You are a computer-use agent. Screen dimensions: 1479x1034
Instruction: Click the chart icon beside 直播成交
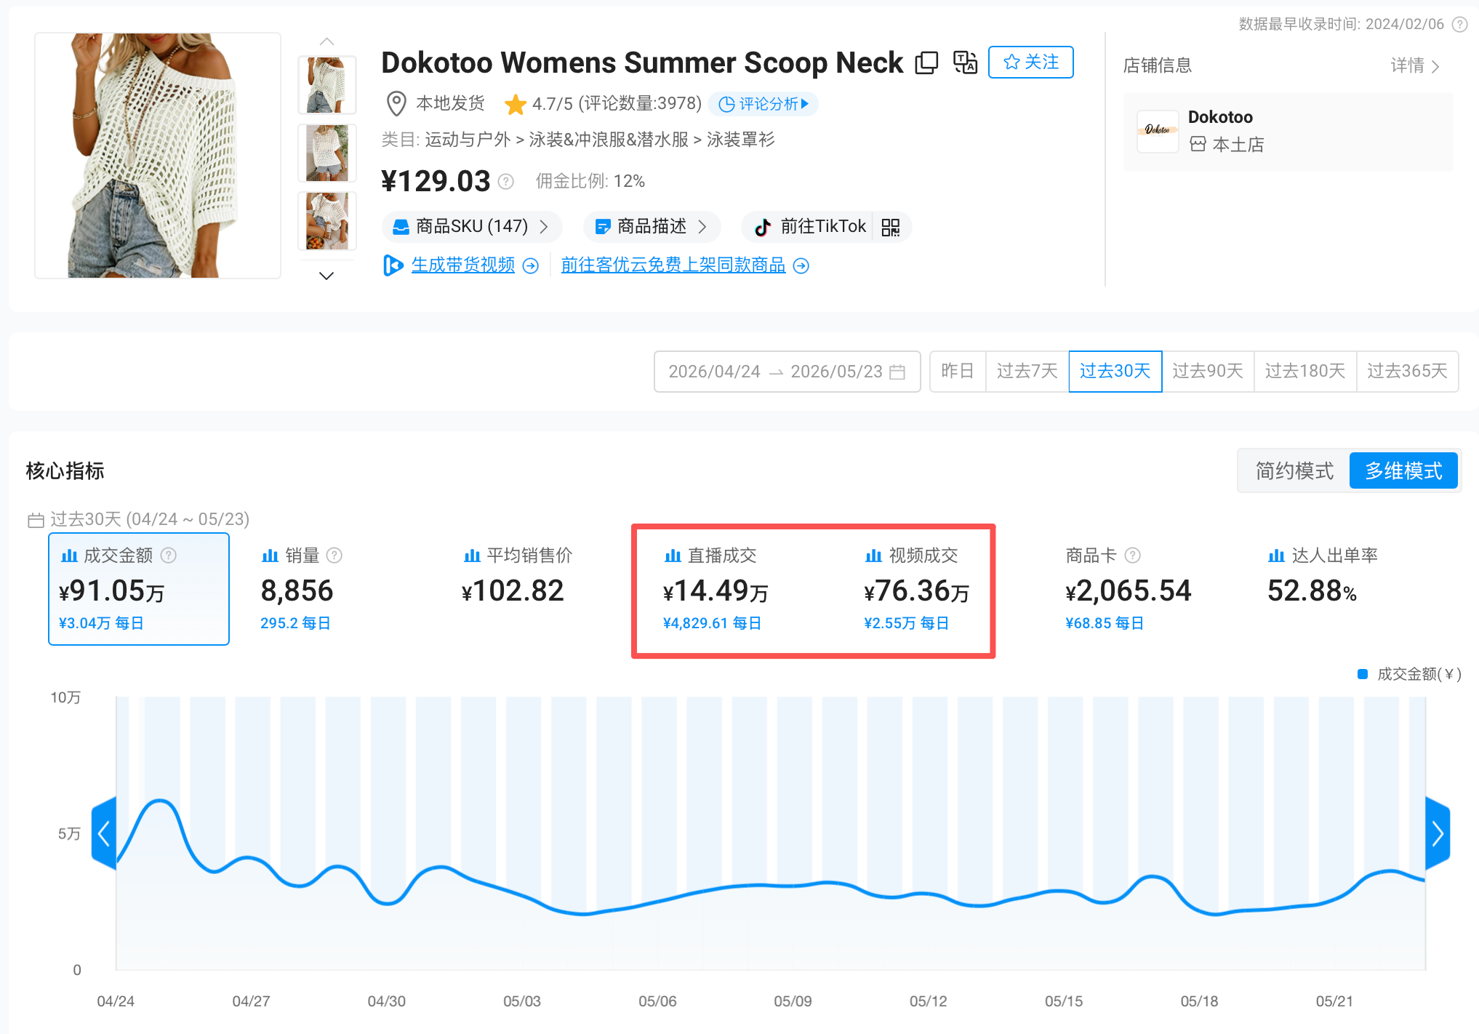(673, 556)
